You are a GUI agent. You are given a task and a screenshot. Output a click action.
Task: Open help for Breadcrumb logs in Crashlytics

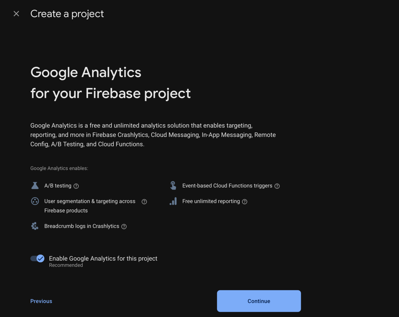click(124, 227)
